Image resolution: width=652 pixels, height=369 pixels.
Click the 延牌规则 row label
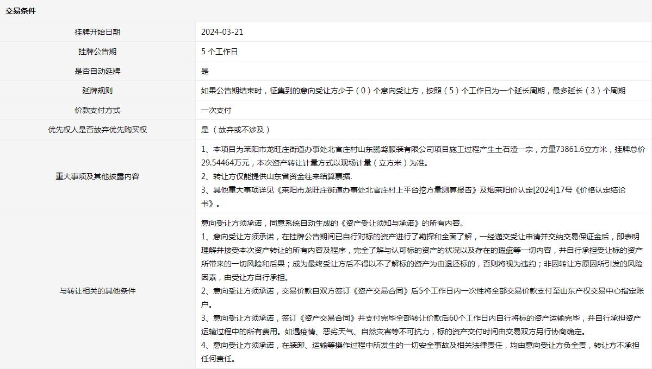pos(97,91)
